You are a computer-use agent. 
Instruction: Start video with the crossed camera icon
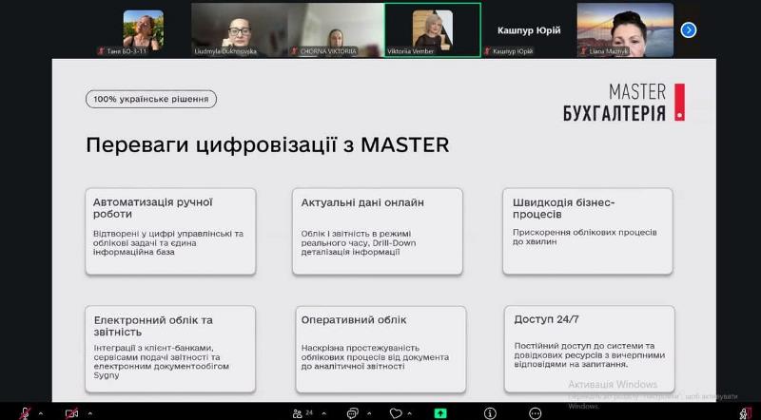click(x=72, y=413)
